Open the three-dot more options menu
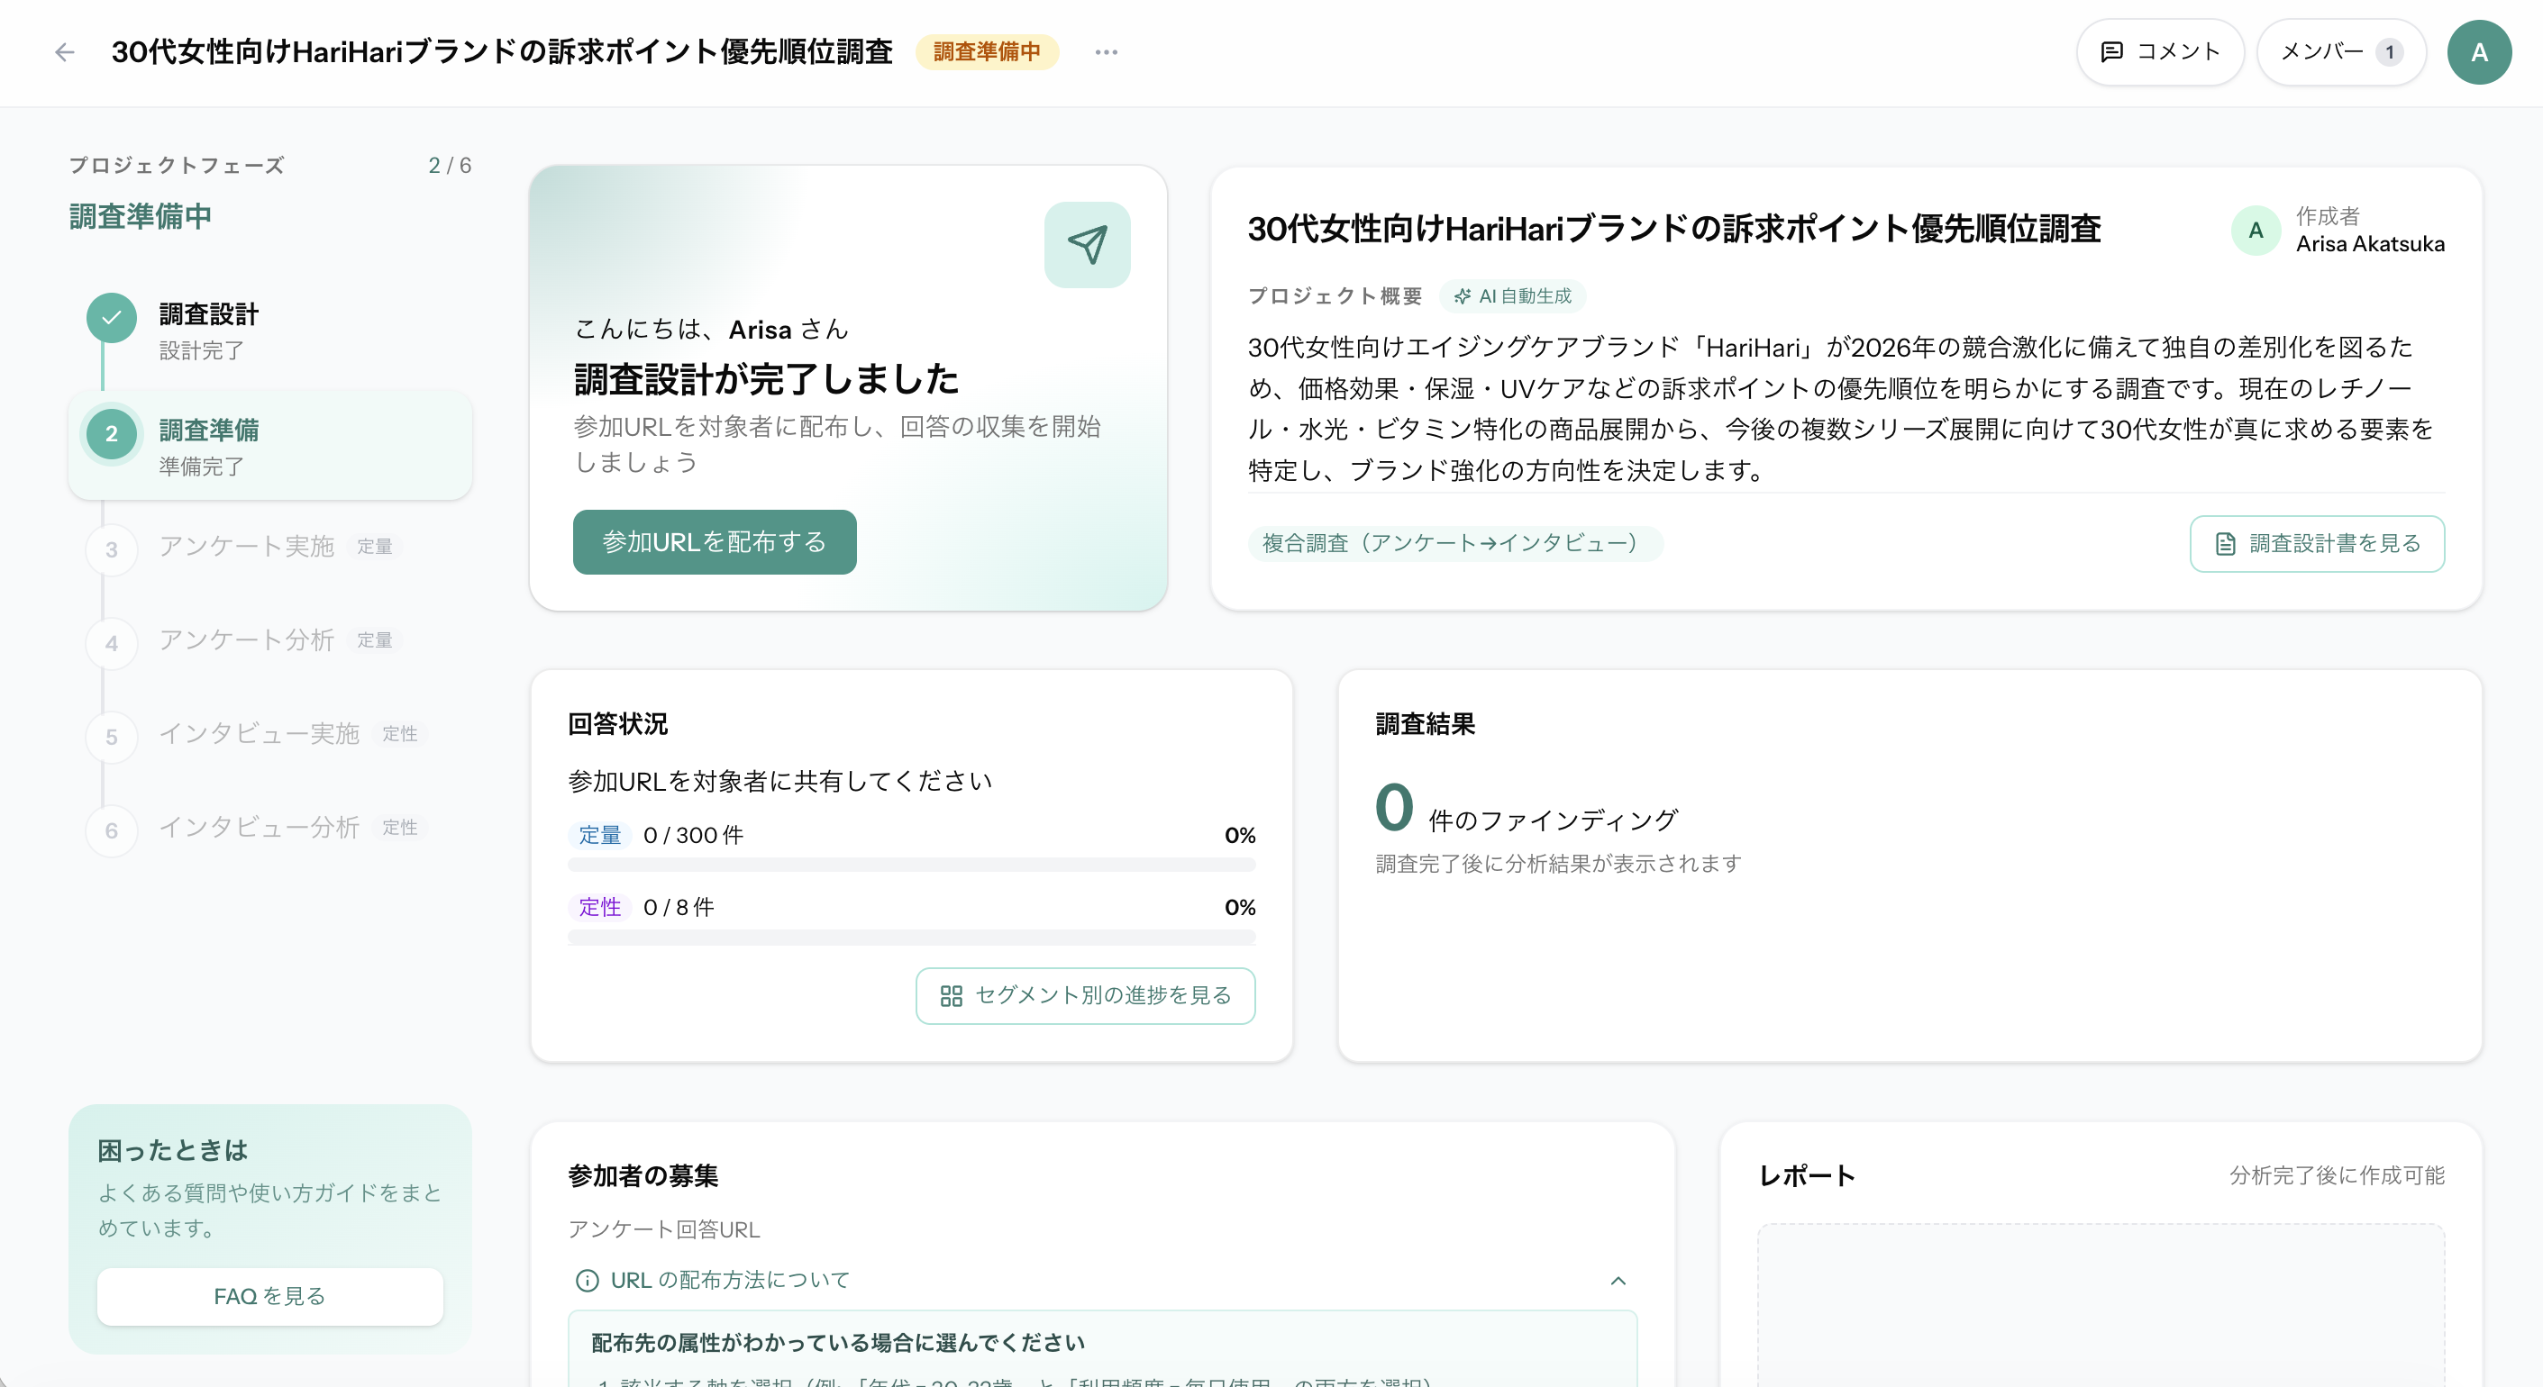The image size is (2543, 1387). pyautogui.click(x=1106, y=52)
